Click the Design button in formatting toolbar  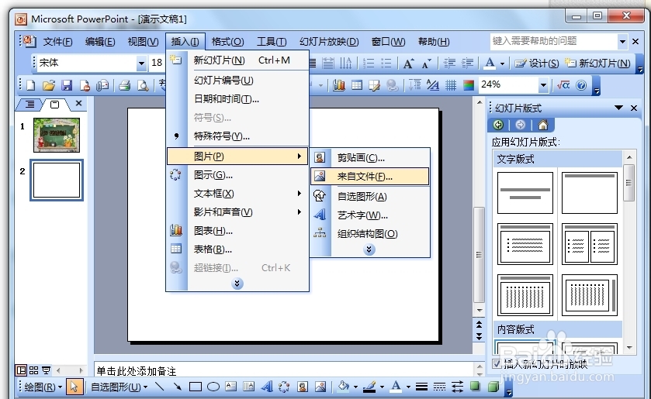[537, 64]
